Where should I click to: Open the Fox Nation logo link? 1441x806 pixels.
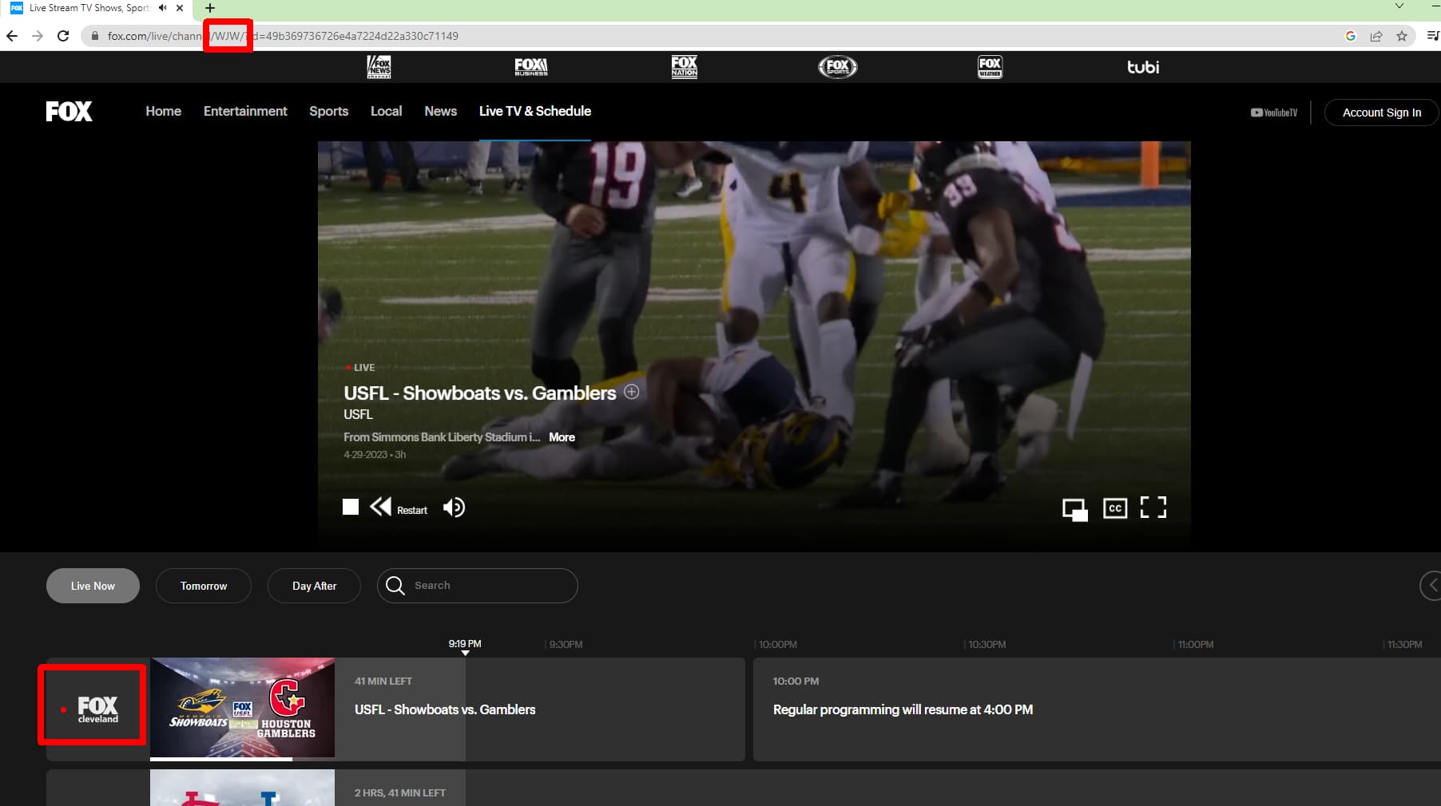click(684, 67)
